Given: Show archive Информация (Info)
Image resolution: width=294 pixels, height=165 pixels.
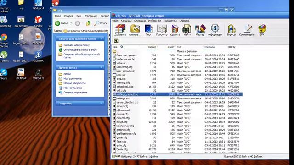Looking at the screenshot, I should pyautogui.click(x=215, y=30).
